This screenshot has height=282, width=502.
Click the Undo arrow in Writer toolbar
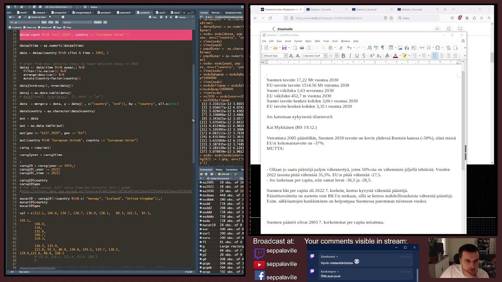349,48
